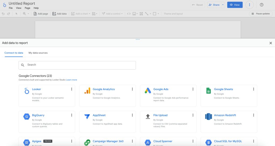This screenshot has width=275, height=146.
Task: Open the Help menu
Action: tap(36, 8)
